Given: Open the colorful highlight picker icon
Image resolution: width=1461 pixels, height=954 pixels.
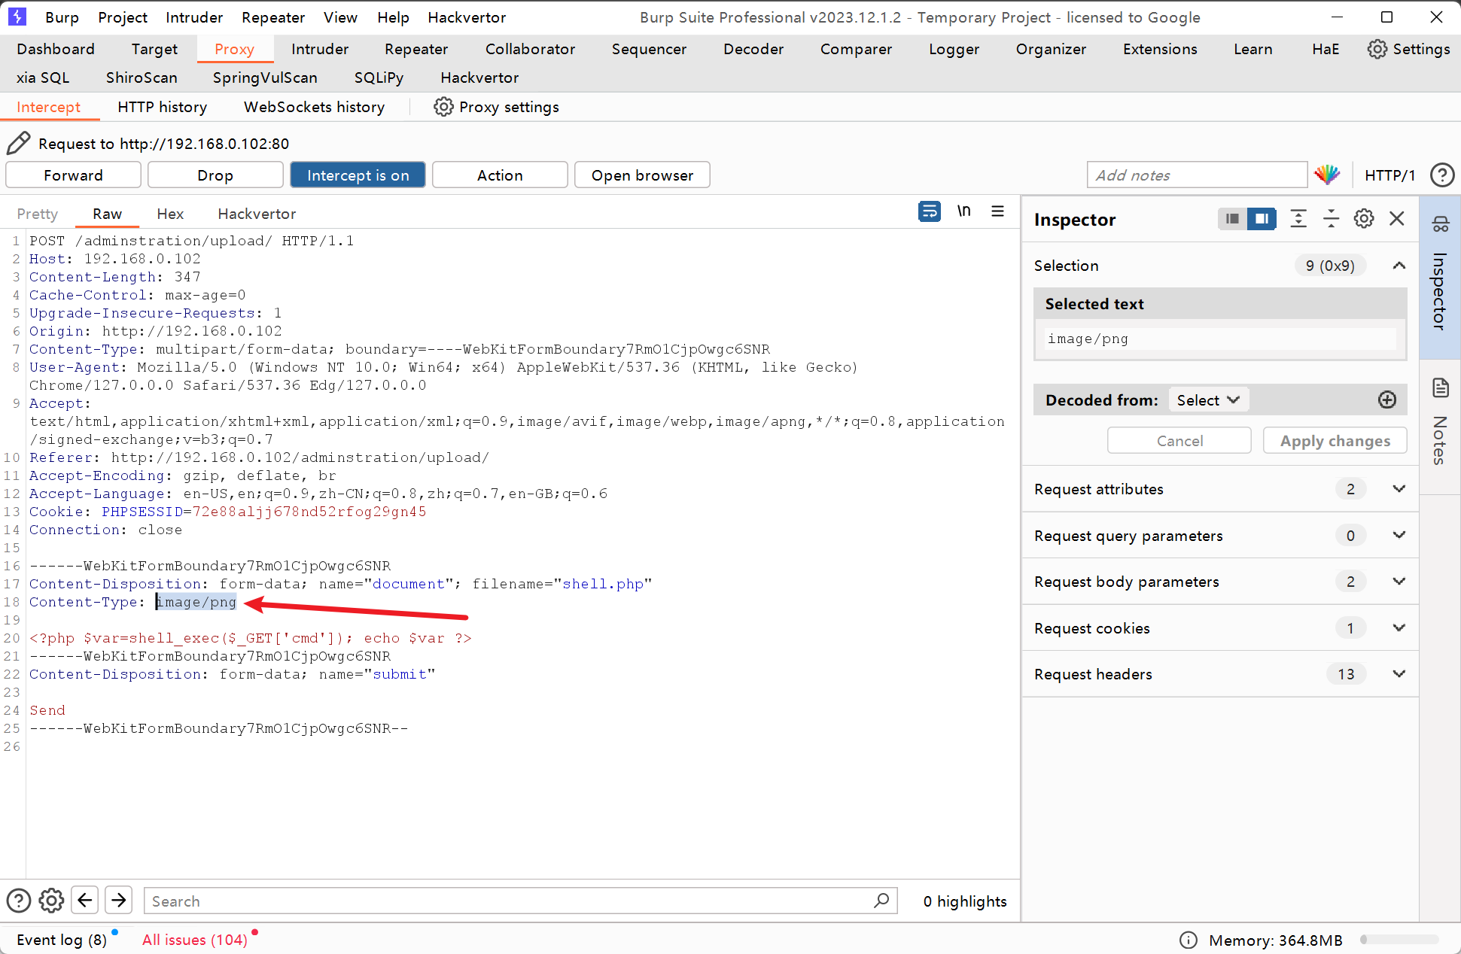Looking at the screenshot, I should point(1327,175).
